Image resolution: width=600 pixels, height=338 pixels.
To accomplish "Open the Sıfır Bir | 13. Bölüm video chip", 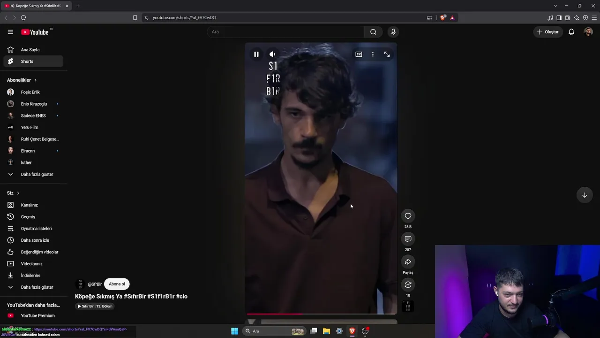I will pos(95,306).
